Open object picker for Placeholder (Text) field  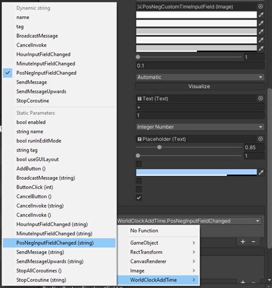261,139
